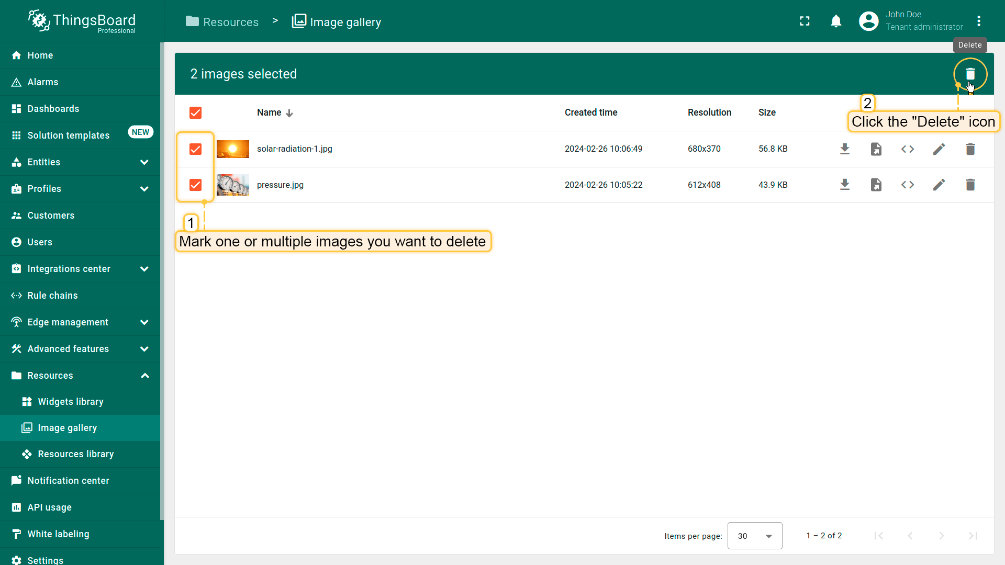Edit the pressure.jpg image
This screenshot has height=565, width=1005.
point(939,185)
